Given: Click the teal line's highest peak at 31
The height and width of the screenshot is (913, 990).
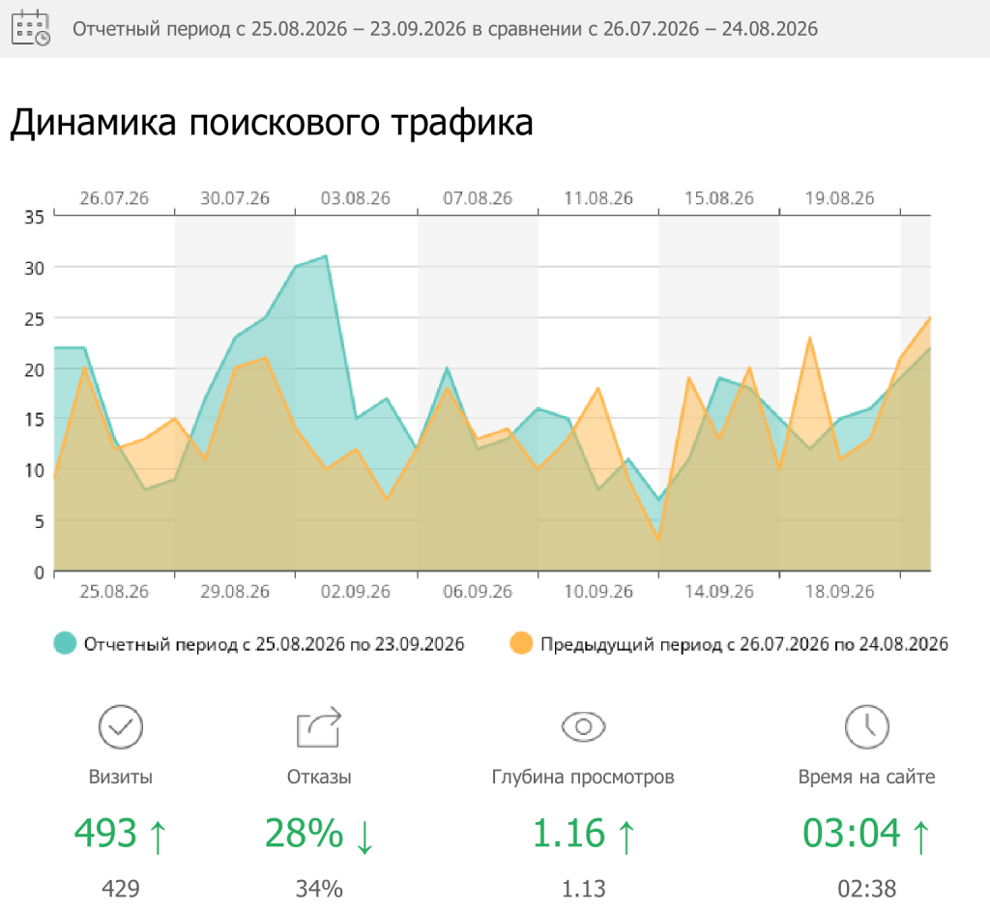Looking at the screenshot, I should [326, 255].
